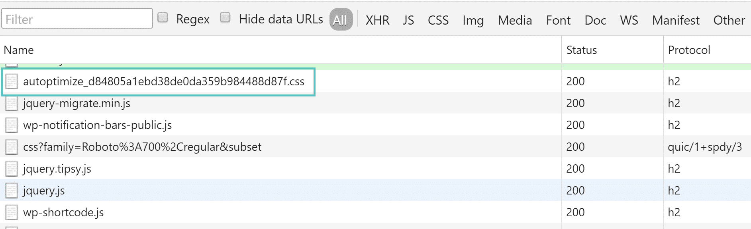
Task: Enable the Regex checkbox
Action: 163,18
